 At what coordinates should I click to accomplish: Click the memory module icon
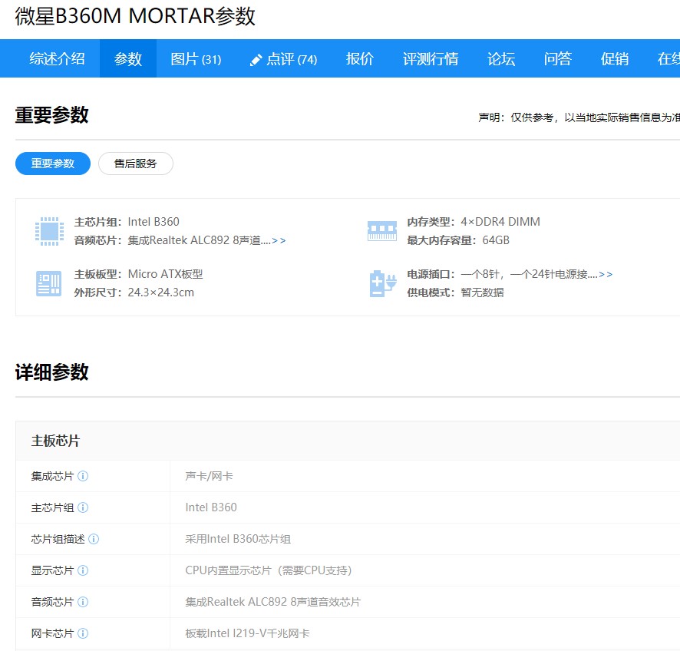382,231
